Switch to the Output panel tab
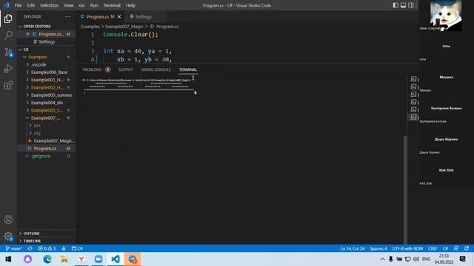474x266 pixels. coord(126,69)
